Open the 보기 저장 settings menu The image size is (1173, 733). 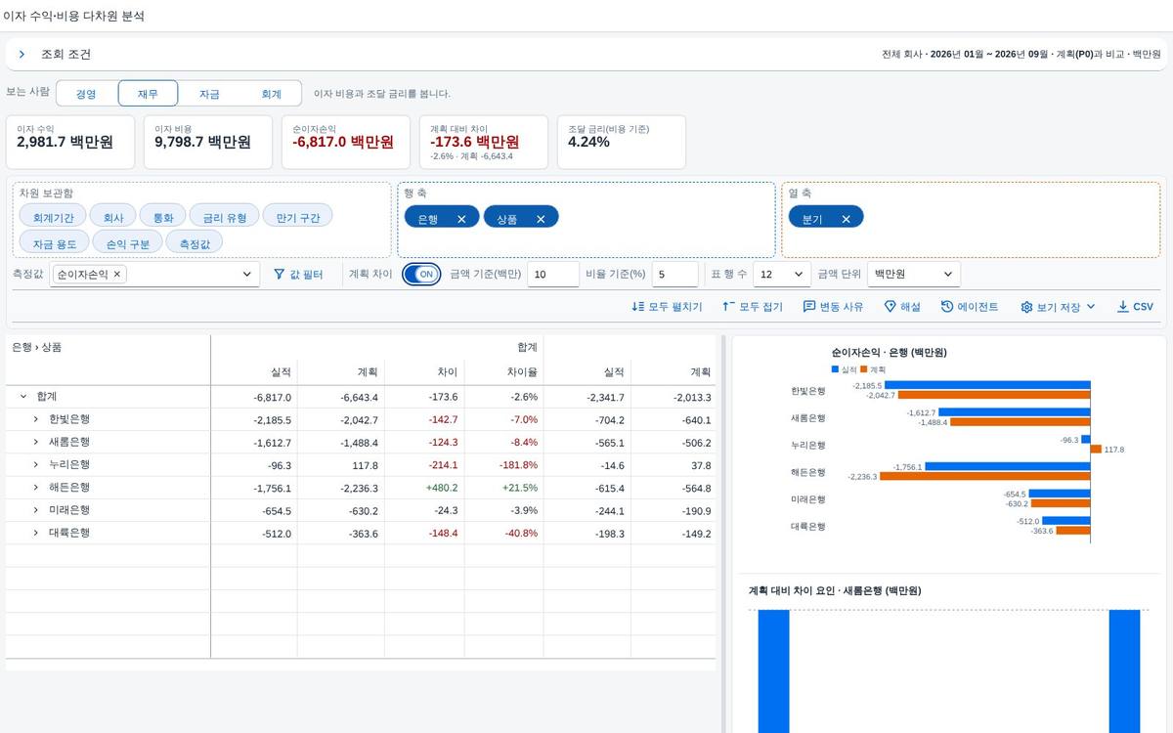click(x=1058, y=307)
